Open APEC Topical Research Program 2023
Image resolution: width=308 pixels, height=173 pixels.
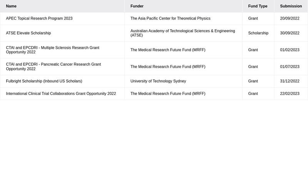click(39, 18)
